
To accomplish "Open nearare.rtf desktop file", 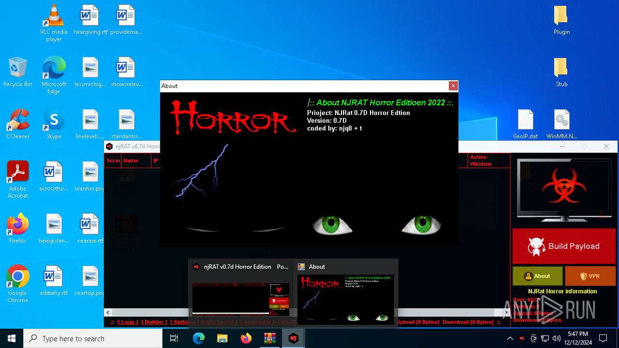I will click(90, 229).
